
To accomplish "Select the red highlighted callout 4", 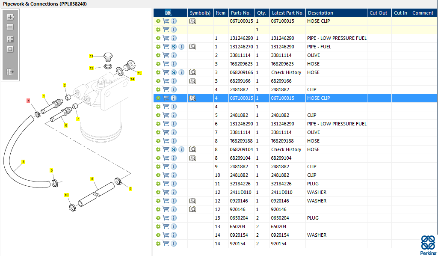I will [x=28, y=101].
